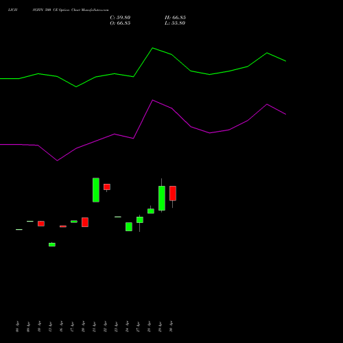Select the green candle above 24 Apr
This screenshot has width=343, height=343.
click(129, 226)
